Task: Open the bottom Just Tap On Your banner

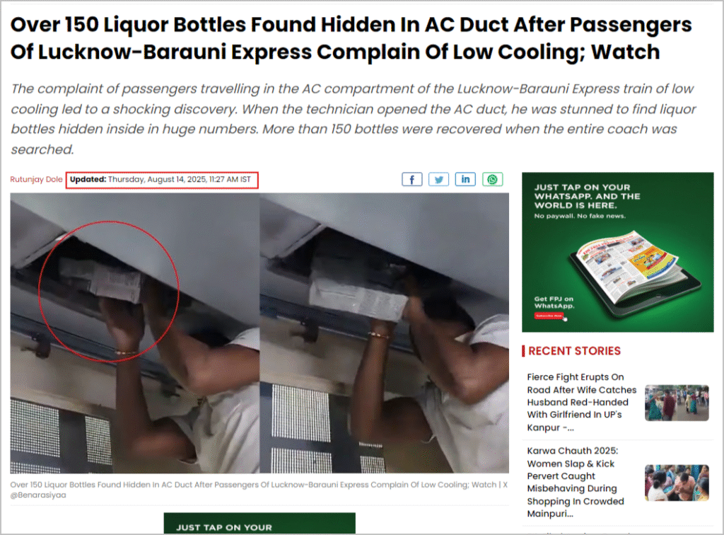Action: pos(259,524)
